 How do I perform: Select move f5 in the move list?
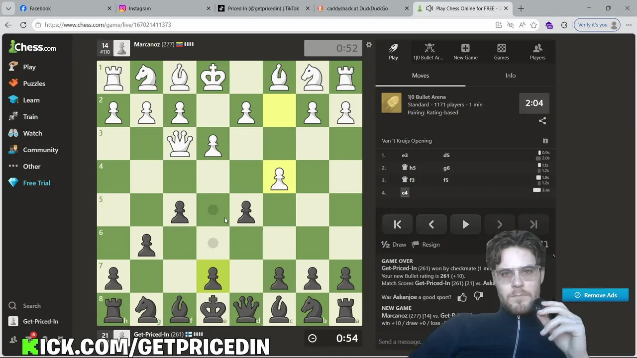point(446,180)
